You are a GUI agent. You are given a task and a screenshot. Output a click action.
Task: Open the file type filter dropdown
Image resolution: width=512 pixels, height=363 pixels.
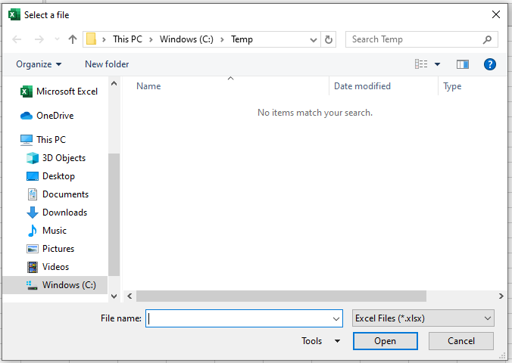pos(423,318)
